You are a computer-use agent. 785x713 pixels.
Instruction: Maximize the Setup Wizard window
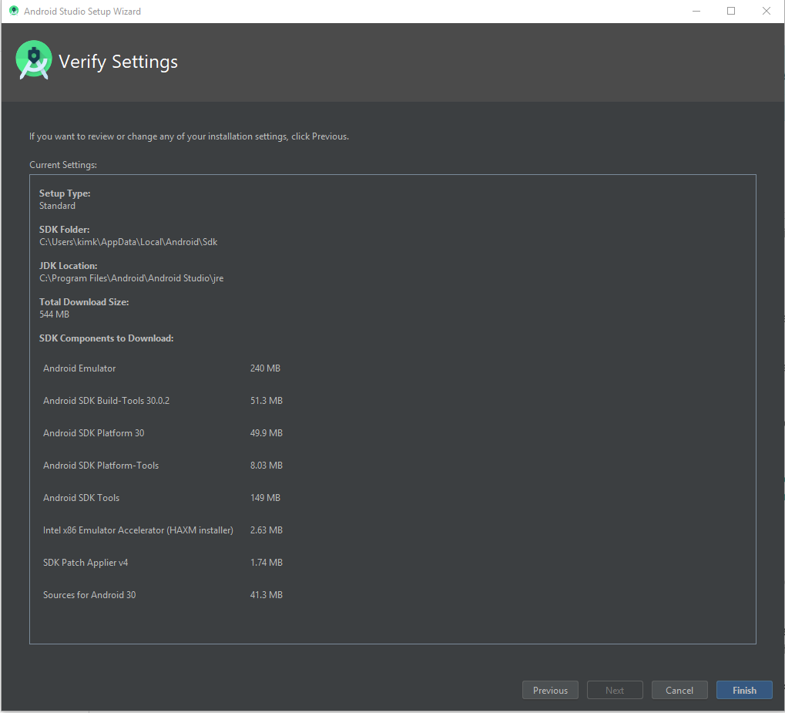(x=731, y=11)
